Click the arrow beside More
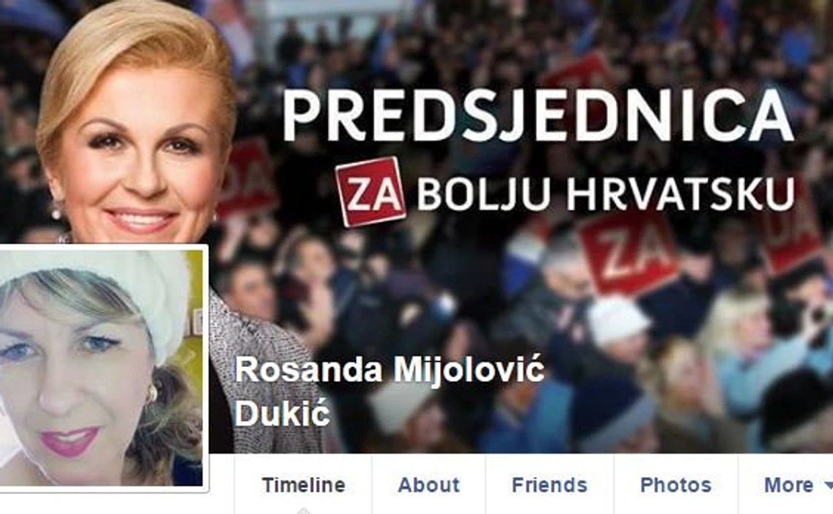 pos(828,486)
